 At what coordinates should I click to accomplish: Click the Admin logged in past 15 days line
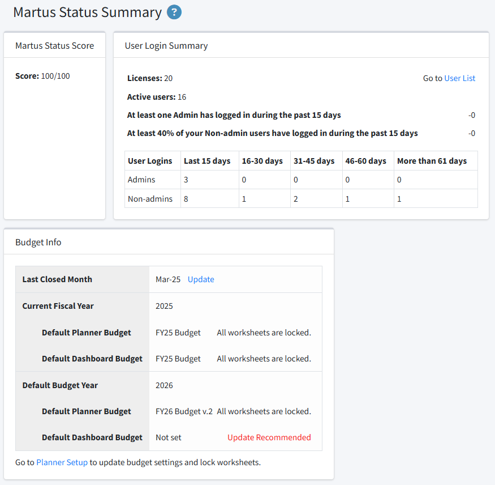234,115
